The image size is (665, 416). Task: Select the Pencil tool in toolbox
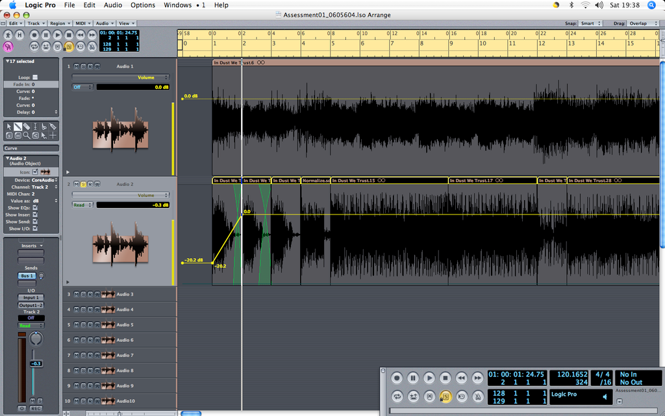pyautogui.click(x=18, y=127)
